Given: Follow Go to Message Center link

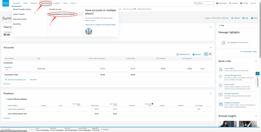Looking at the screenshot, I should tap(248, 51).
